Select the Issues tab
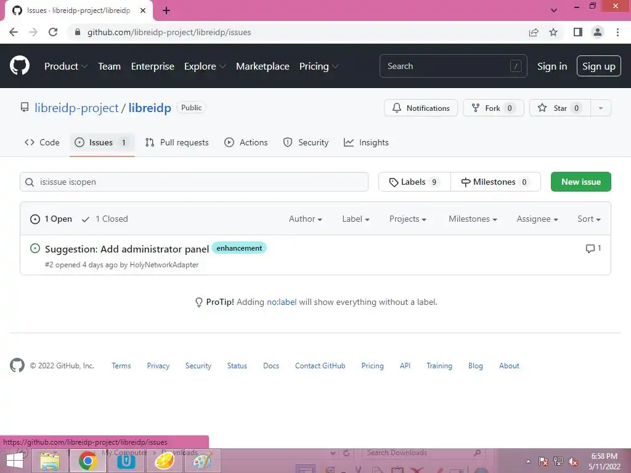This screenshot has width=631, height=473. click(102, 142)
